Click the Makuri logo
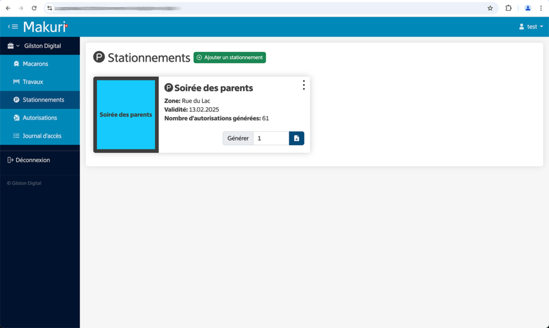This screenshot has width=549, height=328. (x=45, y=27)
